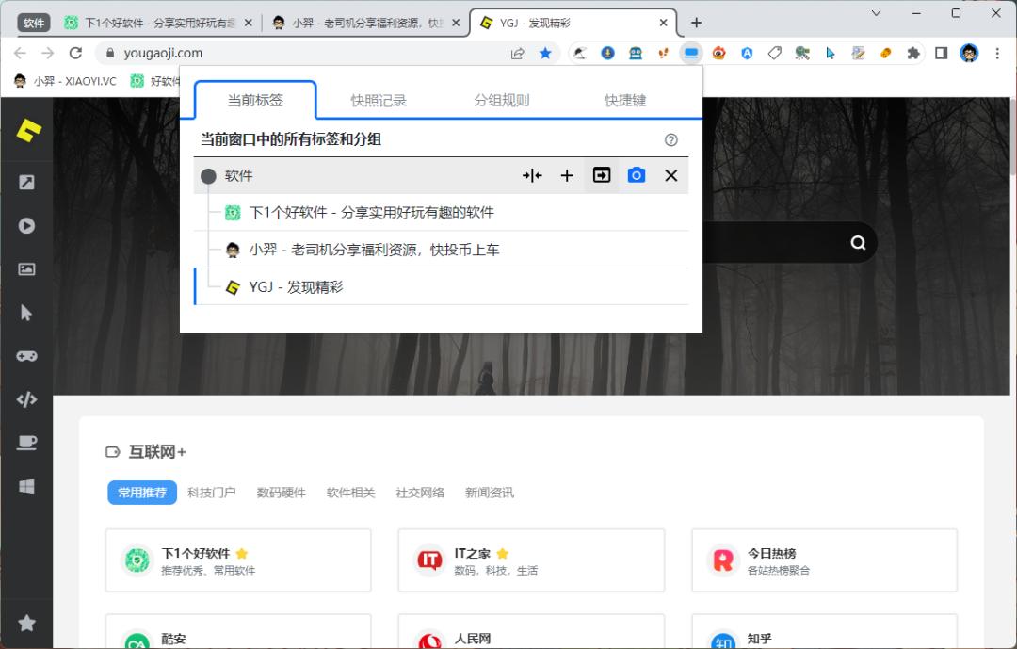1017x649 pixels.
Task: Switch to the 分组规则 tab
Action: pos(501,101)
